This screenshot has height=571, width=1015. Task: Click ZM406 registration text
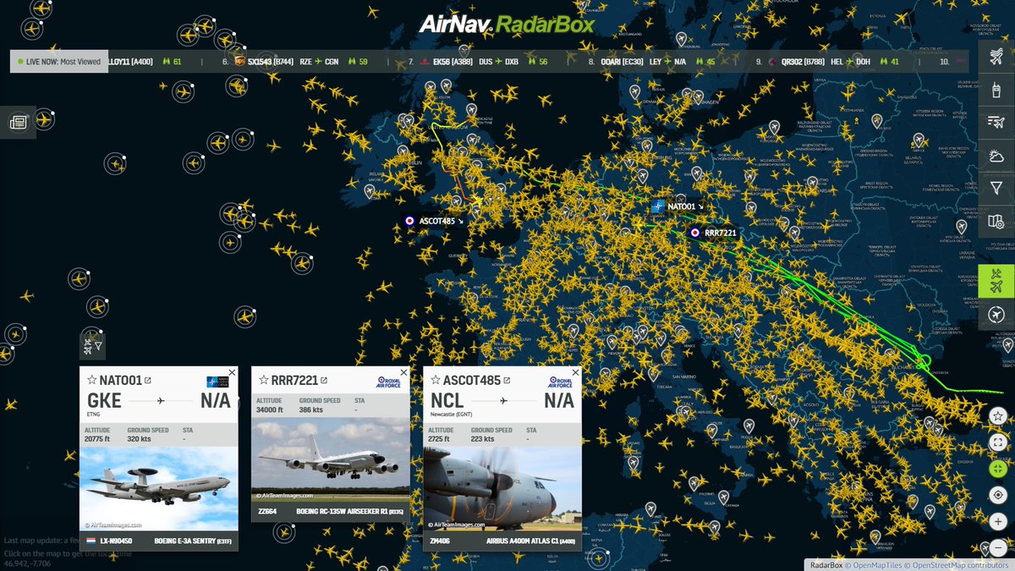438,541
